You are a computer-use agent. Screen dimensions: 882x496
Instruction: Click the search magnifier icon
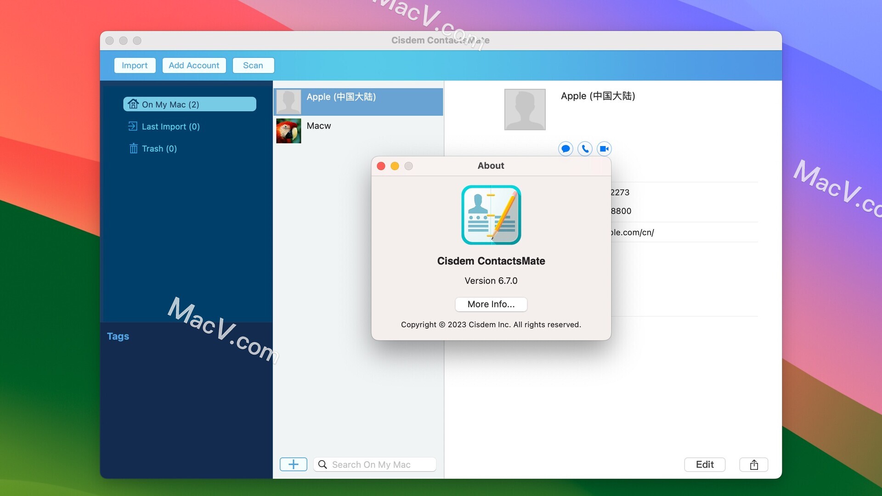pyautogui.click(x=323, y=464)
